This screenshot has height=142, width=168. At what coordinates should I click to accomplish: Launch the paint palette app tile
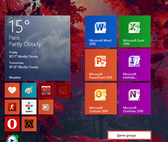pos(29,90)
